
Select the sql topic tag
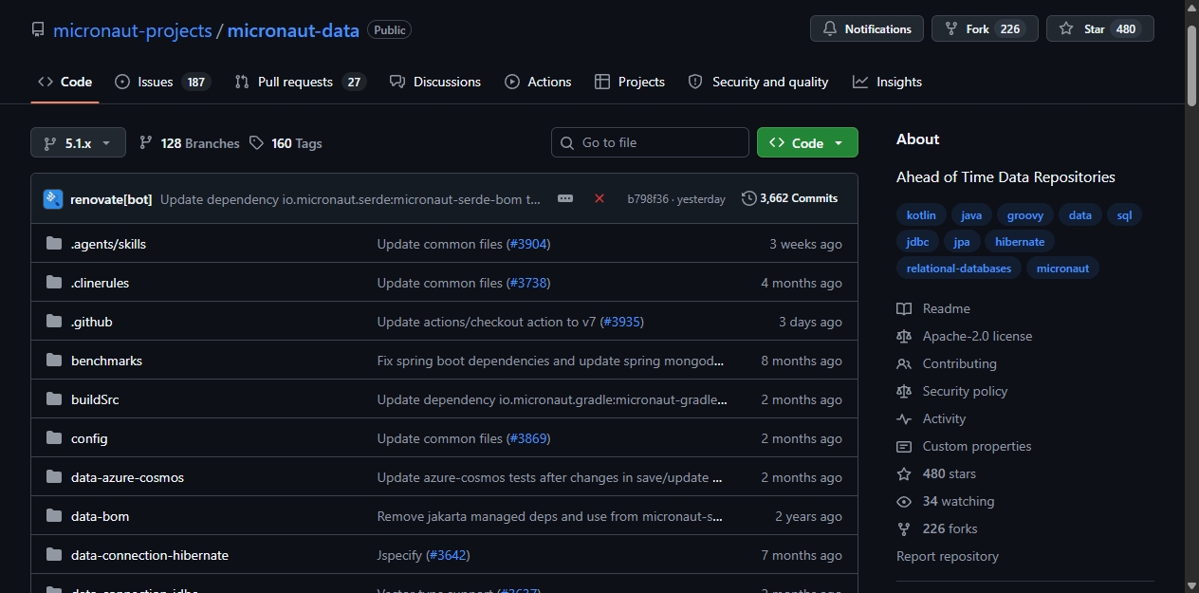point(1124,215)
